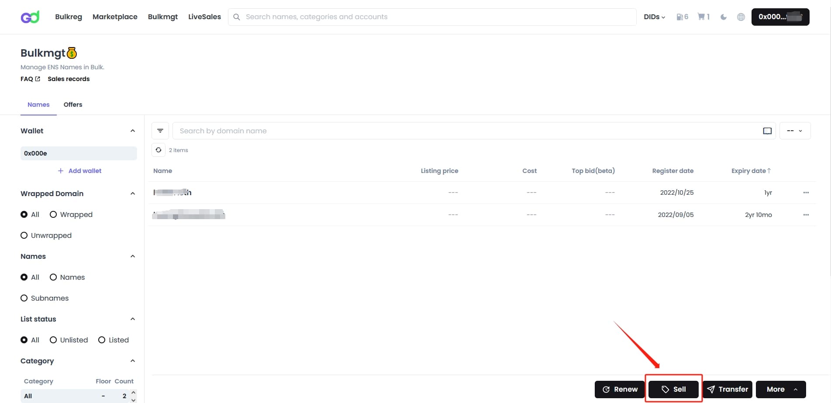Viewport: 831px width, 403px height.
Task: Open the FAQ link
Action: pos(30,79)
